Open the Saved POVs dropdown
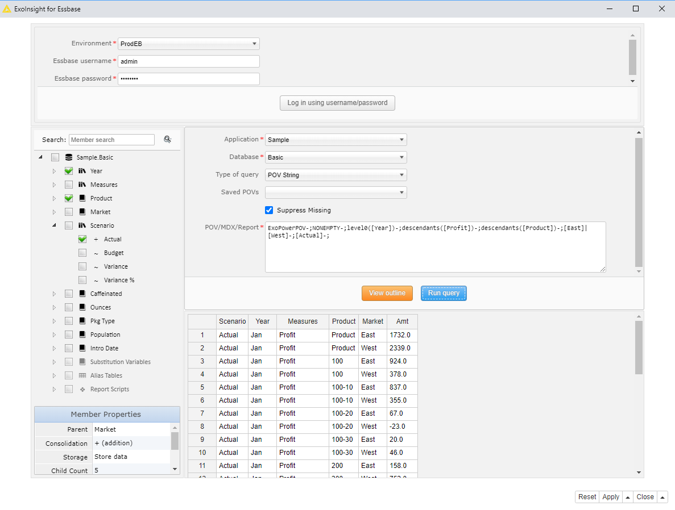675x510 pixels. (x=336, y=193)
